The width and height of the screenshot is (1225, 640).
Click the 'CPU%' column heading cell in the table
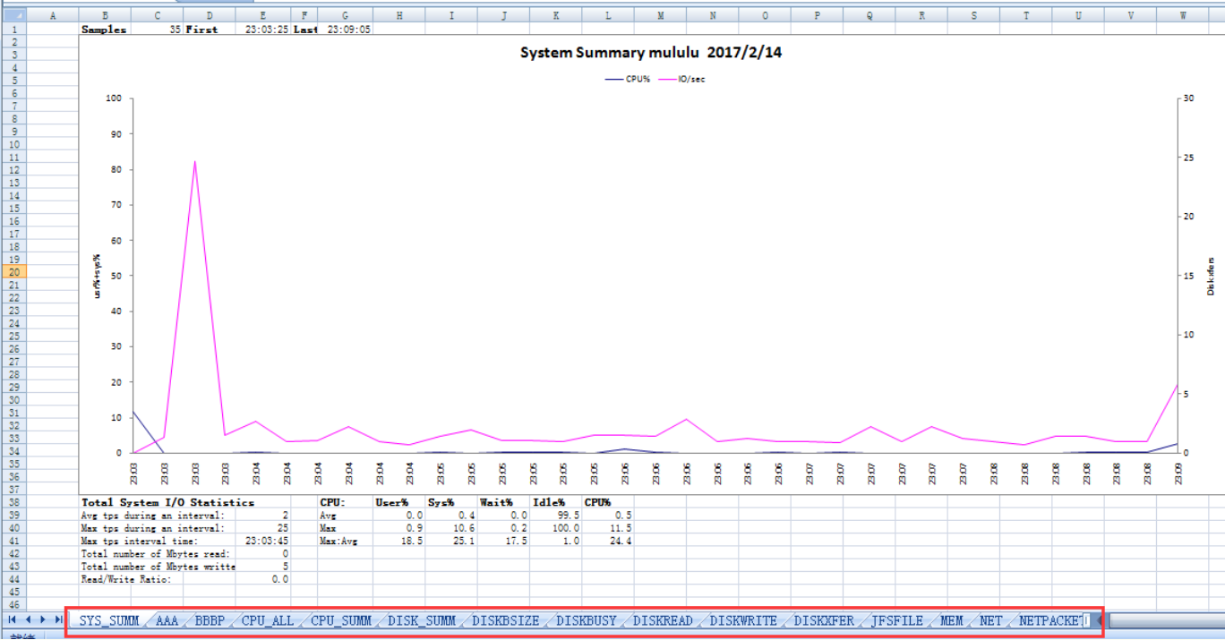click(x=608, y=502)
